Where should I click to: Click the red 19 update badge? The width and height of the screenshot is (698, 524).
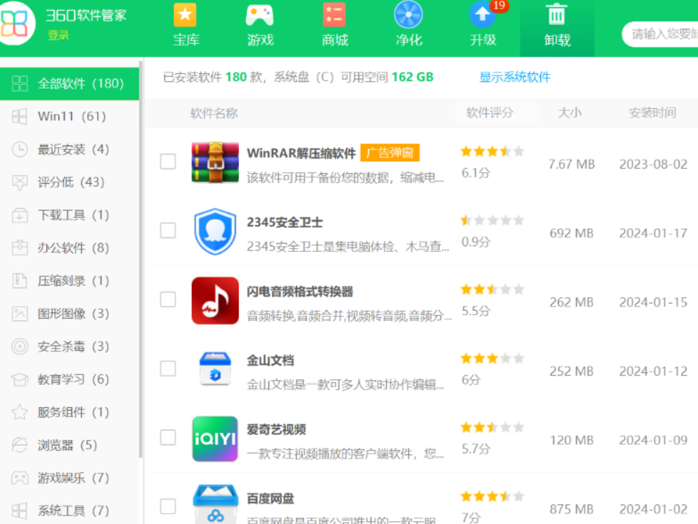(499, 6)
